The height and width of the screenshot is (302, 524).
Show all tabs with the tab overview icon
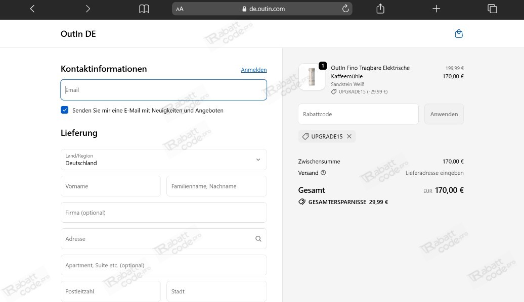(492, 9)
